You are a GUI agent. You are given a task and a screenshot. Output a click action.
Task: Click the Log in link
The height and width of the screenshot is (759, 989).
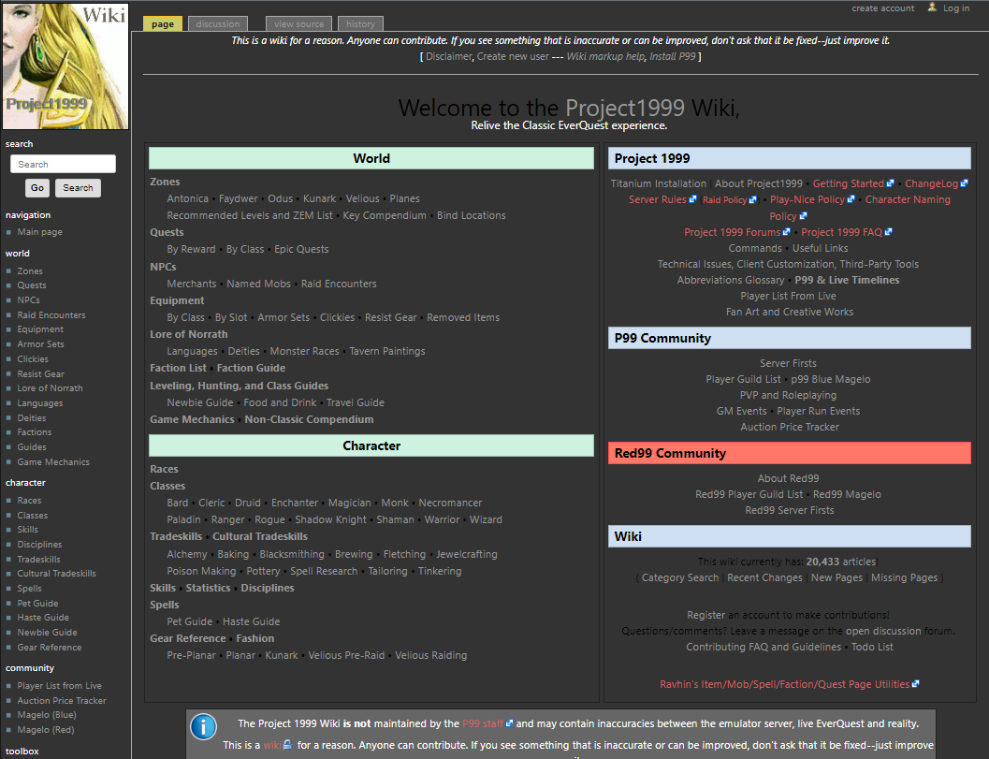point(956,8)
